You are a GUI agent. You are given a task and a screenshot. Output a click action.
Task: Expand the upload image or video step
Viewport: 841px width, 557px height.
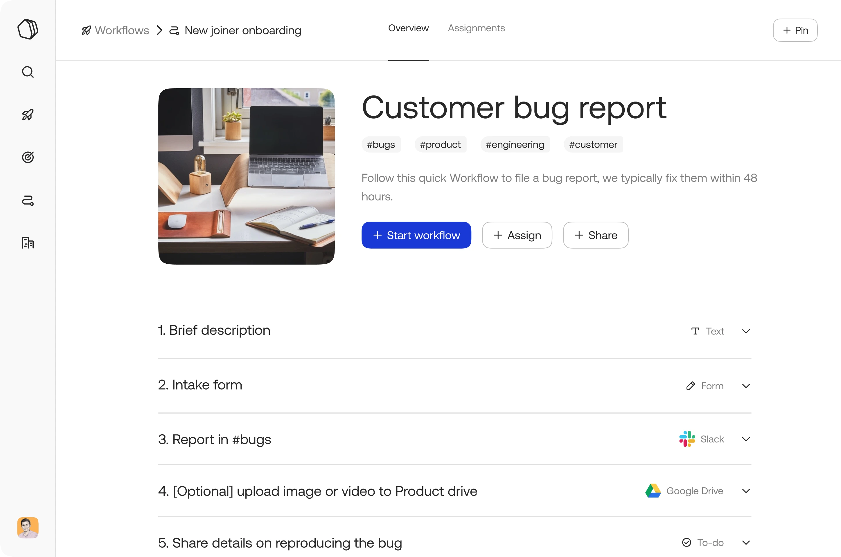(x=746, y=491)
